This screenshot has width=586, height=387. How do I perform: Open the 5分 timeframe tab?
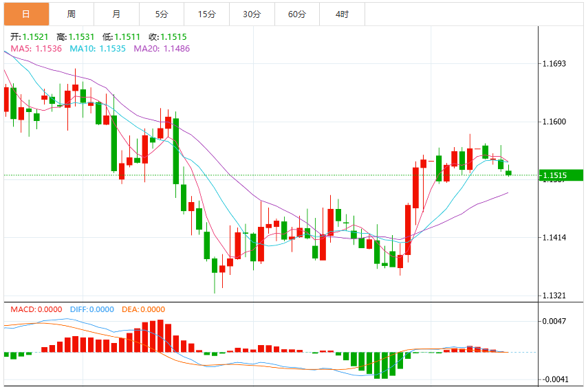[x=162, y=14]
